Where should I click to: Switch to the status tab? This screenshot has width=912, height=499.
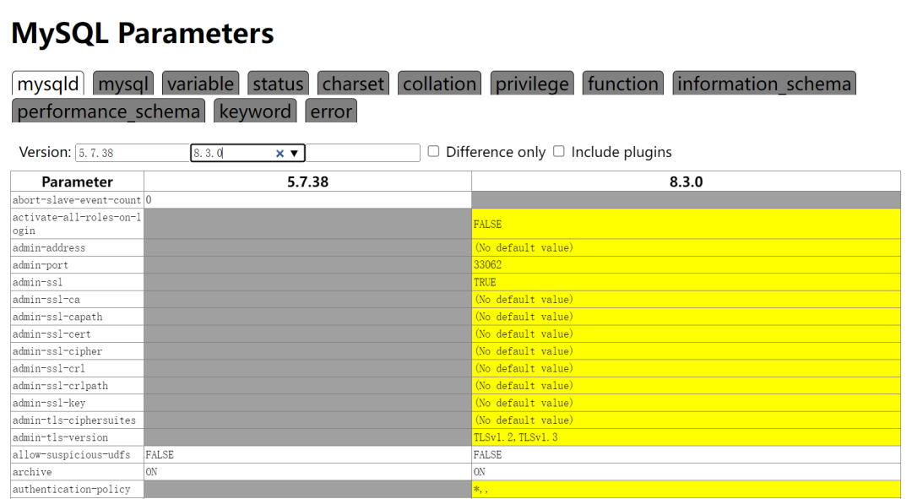coord(278,83)
